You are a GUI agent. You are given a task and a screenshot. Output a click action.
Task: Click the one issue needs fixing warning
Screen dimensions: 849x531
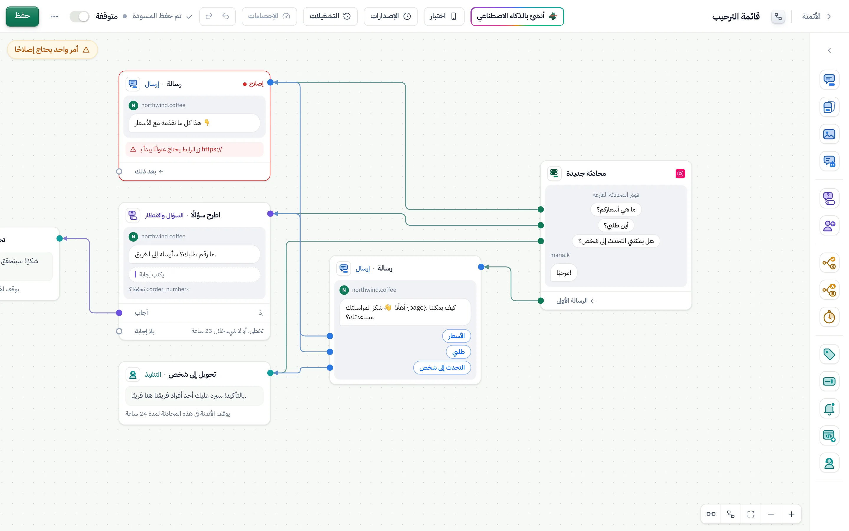(52, 50)
